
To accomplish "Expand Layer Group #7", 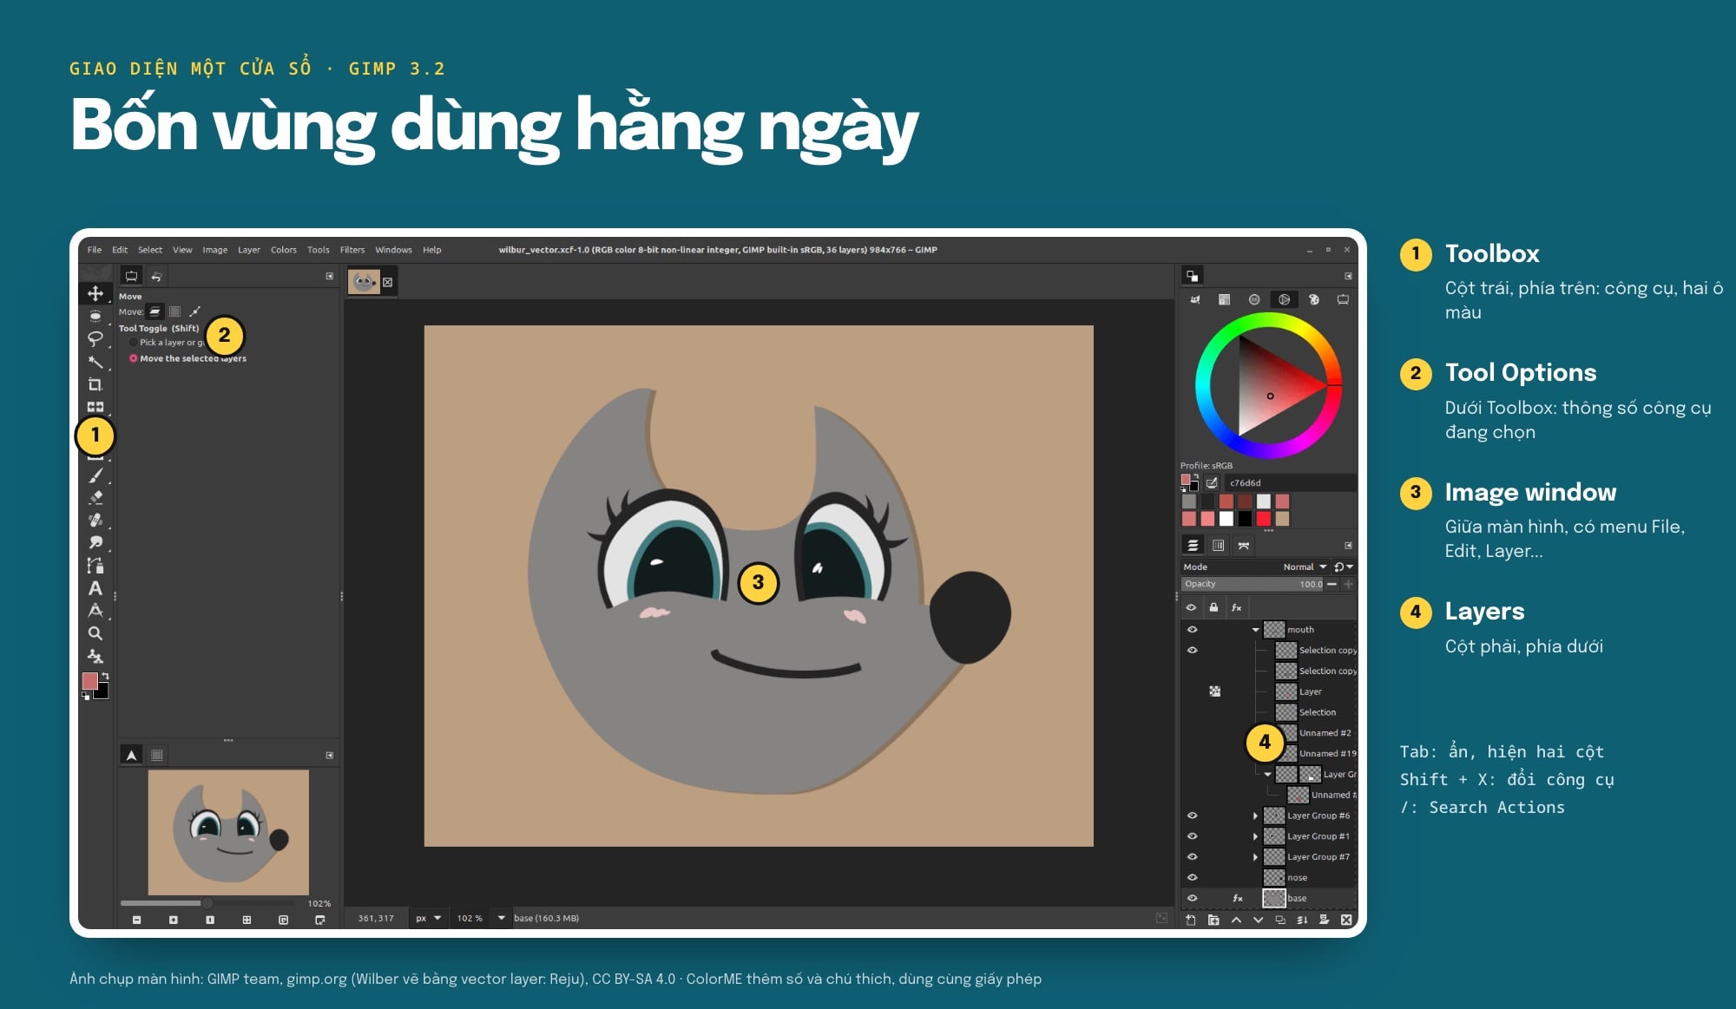I will 1255,857.
